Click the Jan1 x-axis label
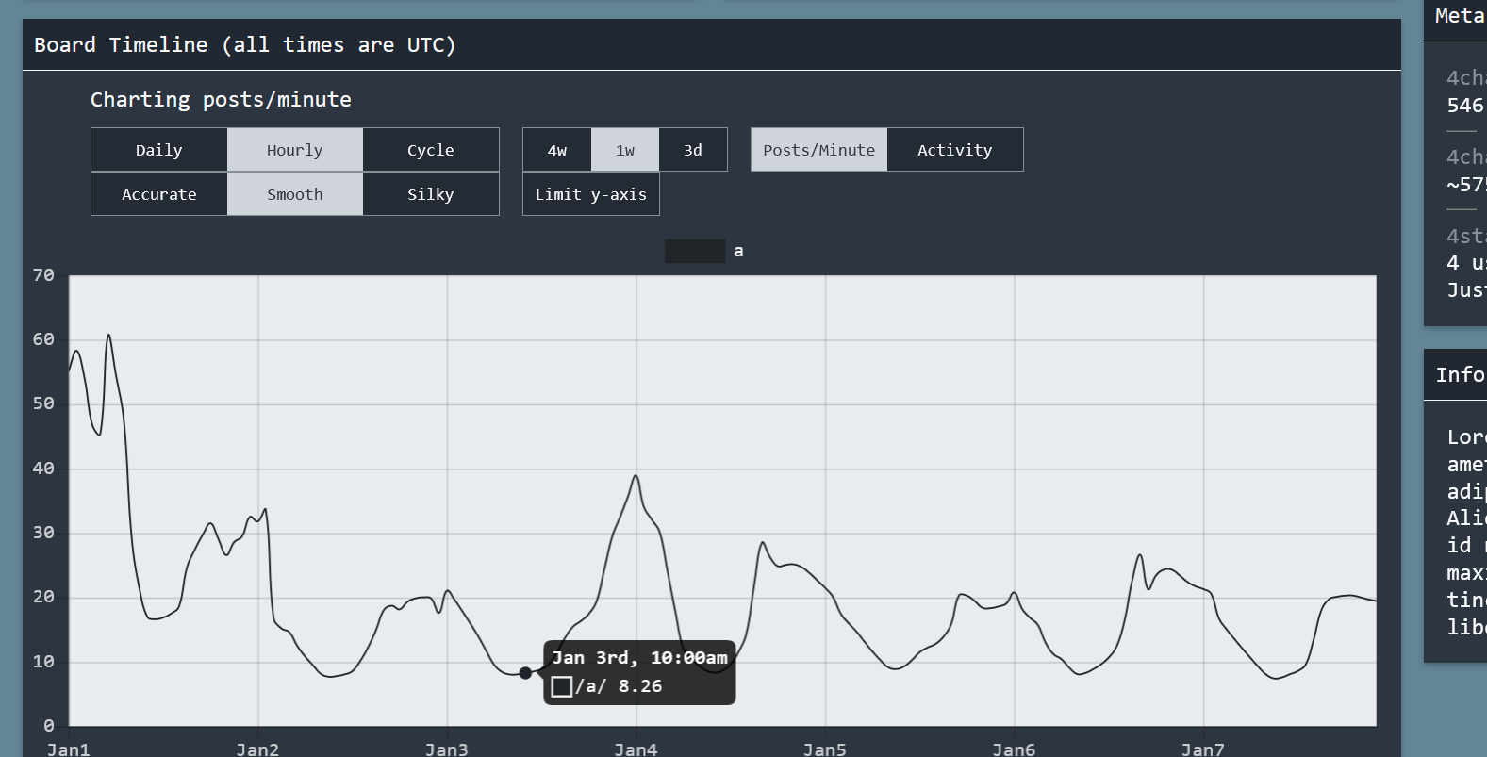Image resolution: width=1487 pixels, height=757 pixels. 69,749
